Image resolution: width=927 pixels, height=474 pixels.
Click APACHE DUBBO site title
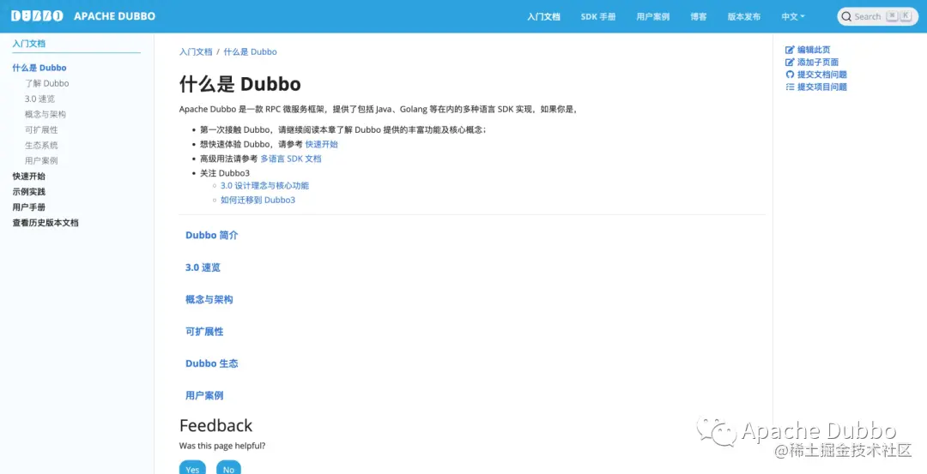[x=115, y=16]
